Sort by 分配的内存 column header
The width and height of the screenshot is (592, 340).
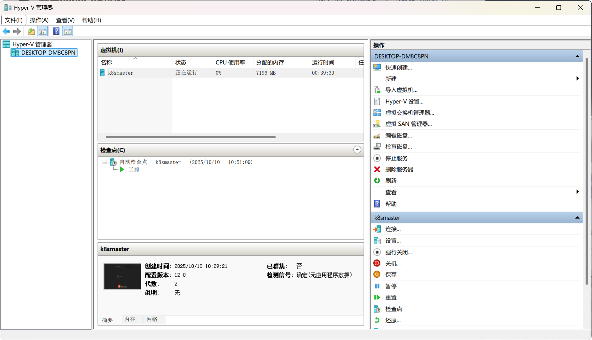(281, 62)
